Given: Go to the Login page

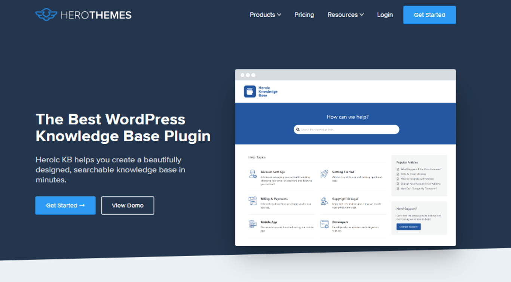Looking at the screenshot, I should pyautogui.click(x=385, y=15).
